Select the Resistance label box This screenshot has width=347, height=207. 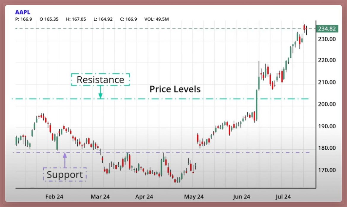coord(100,80)
